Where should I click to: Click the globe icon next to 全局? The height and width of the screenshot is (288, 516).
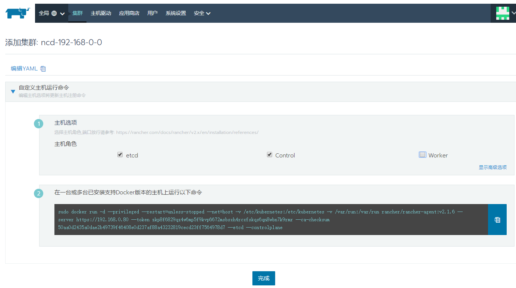[54, 13]
